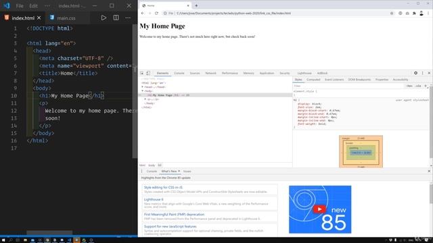The height and width of the screenshot is (243, 433).
Task: Close the What's New drawer tab
Action: (x=179, y=171)
